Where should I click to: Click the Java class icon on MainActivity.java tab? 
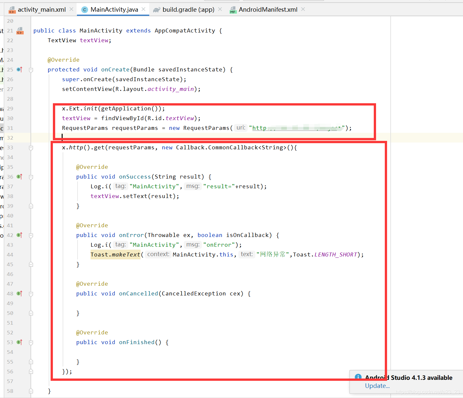[85, 10]
